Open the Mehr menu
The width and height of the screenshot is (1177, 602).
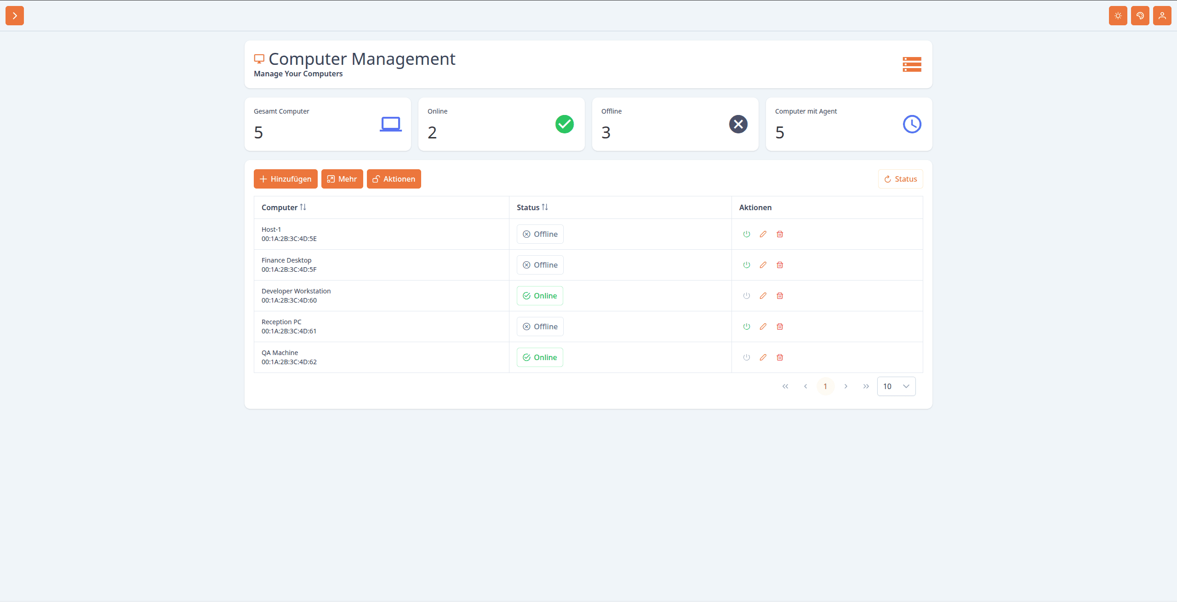click(x=342, y=179)
